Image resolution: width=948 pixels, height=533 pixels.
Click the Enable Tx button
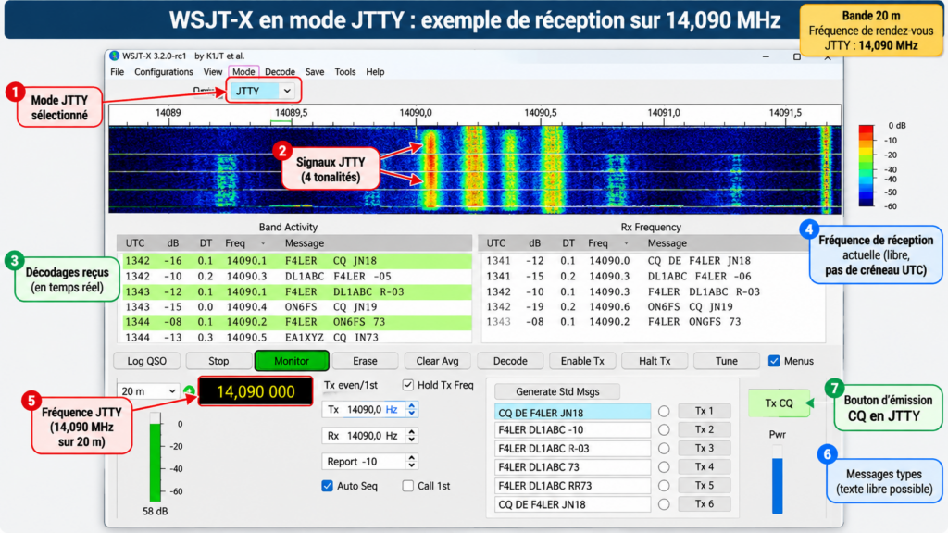click(x=582, y=361)
